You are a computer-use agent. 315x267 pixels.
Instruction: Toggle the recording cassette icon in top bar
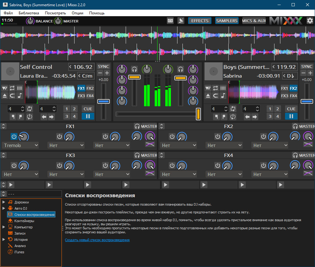(170, 21)
